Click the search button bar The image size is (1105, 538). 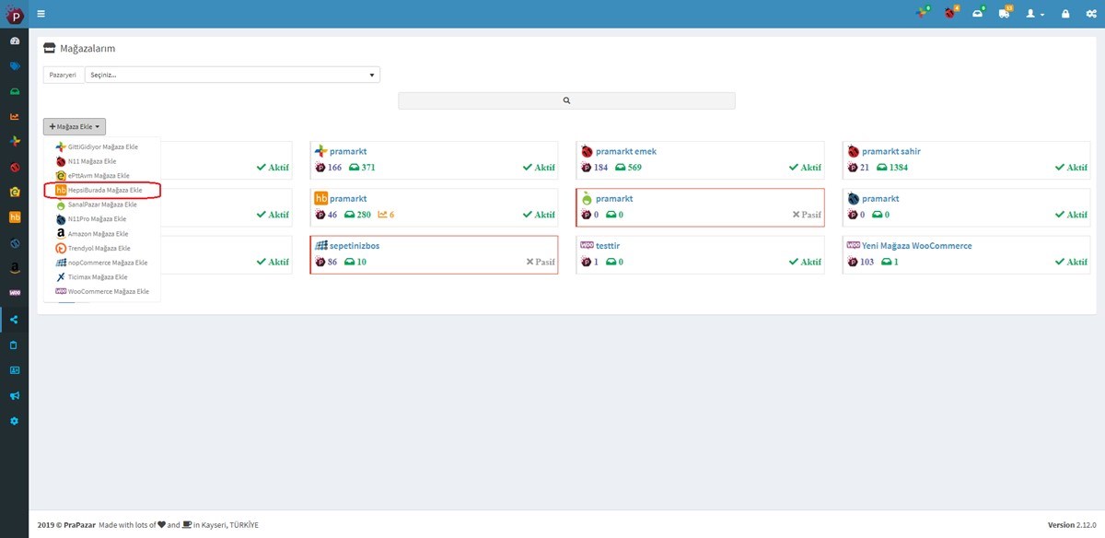[x=566, y=100]
